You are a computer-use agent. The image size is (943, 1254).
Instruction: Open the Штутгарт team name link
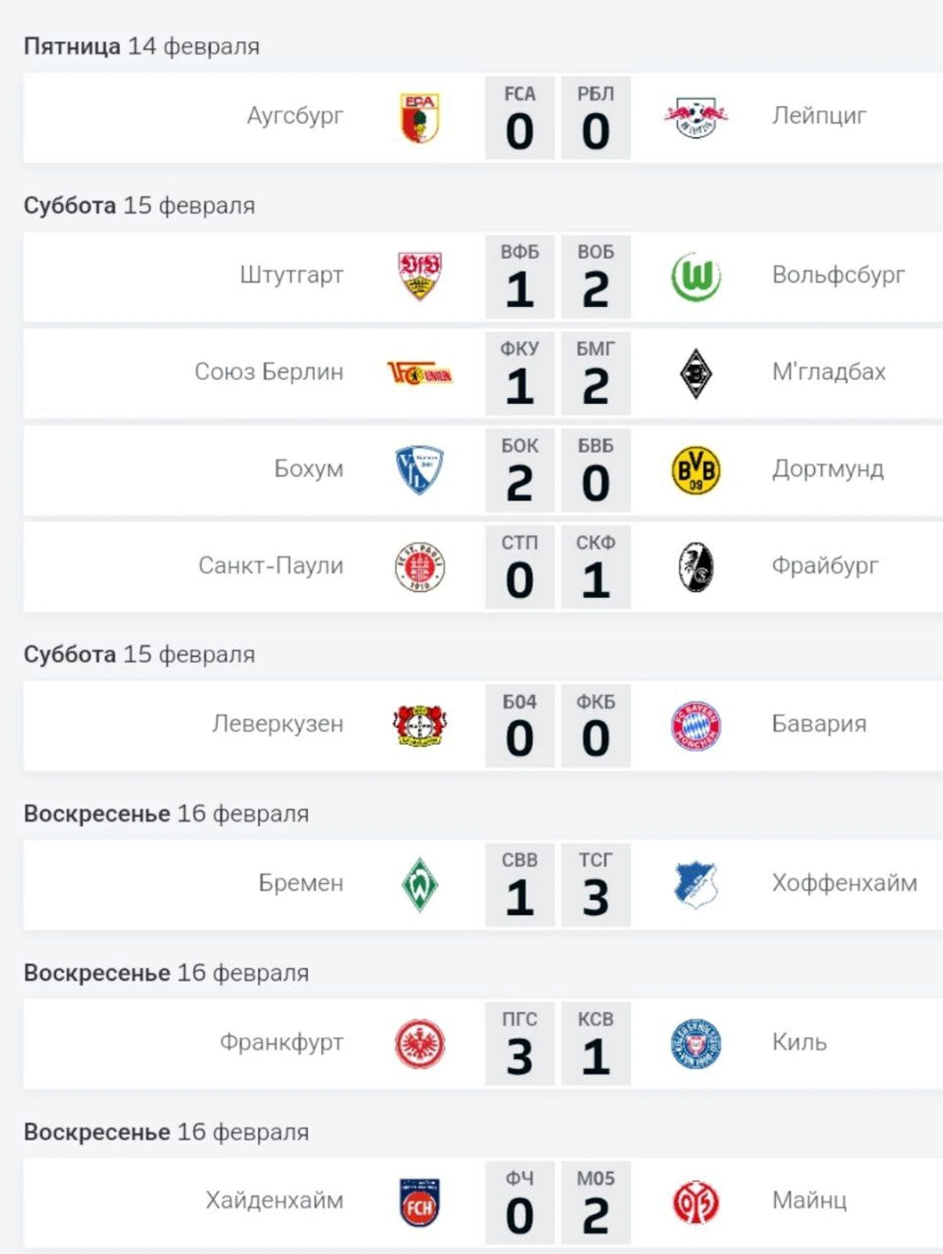tap(291, 275)
